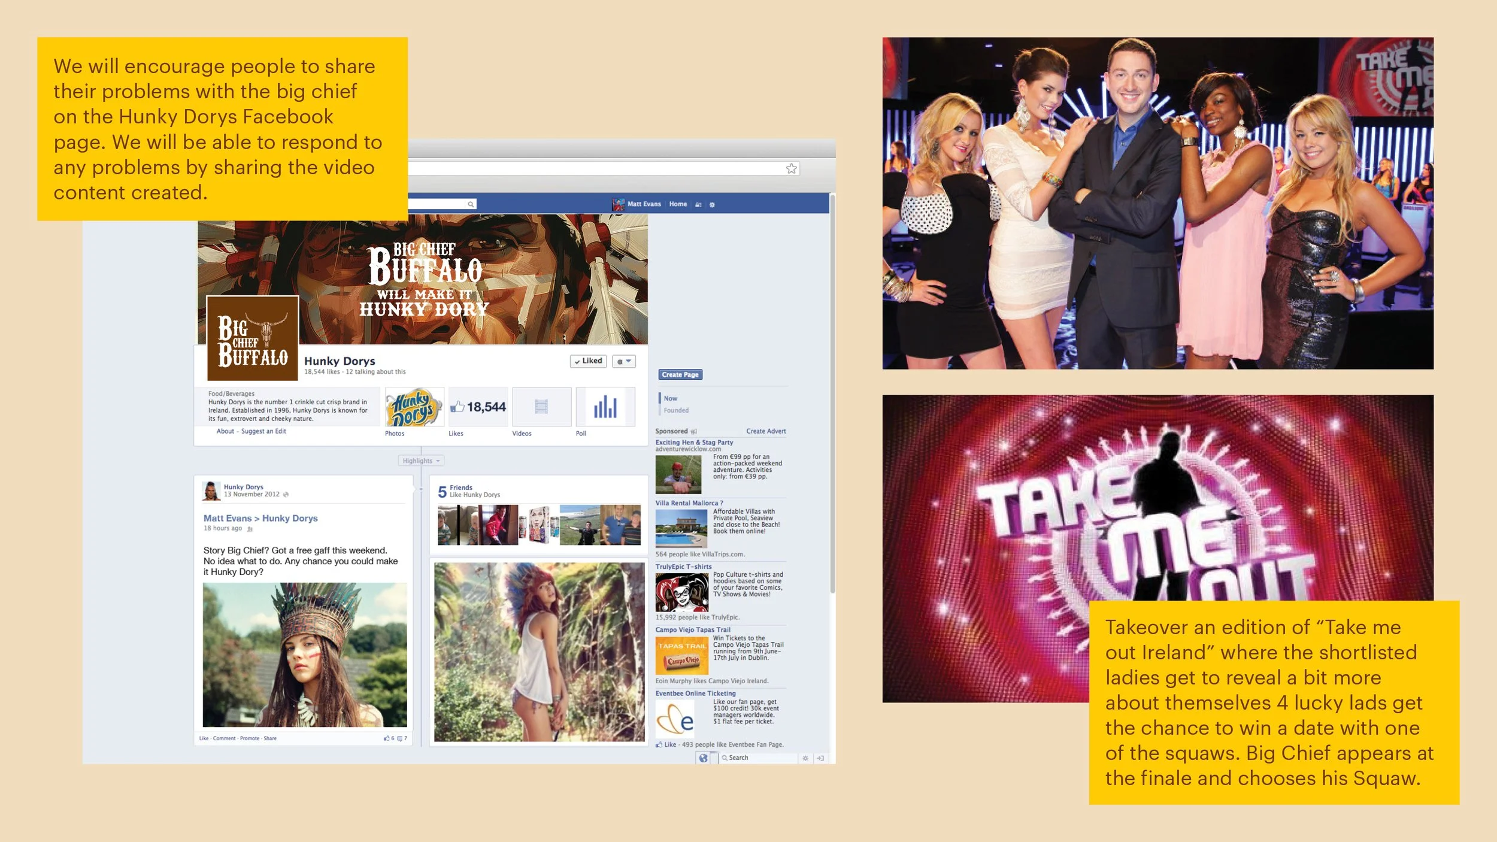This screenshot has height=842, width=1497.
Task: Open the friend requests icon in header
Action: point(698,205)
